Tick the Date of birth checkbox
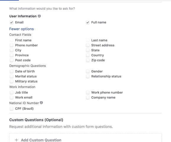The image size is (171, 142). pos(12,71)
